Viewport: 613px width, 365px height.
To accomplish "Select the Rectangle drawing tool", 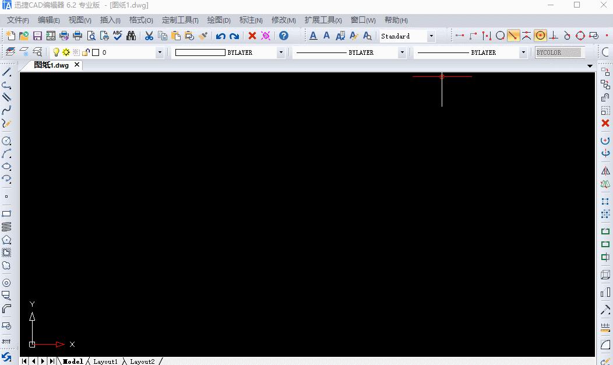I will [6, 214].
